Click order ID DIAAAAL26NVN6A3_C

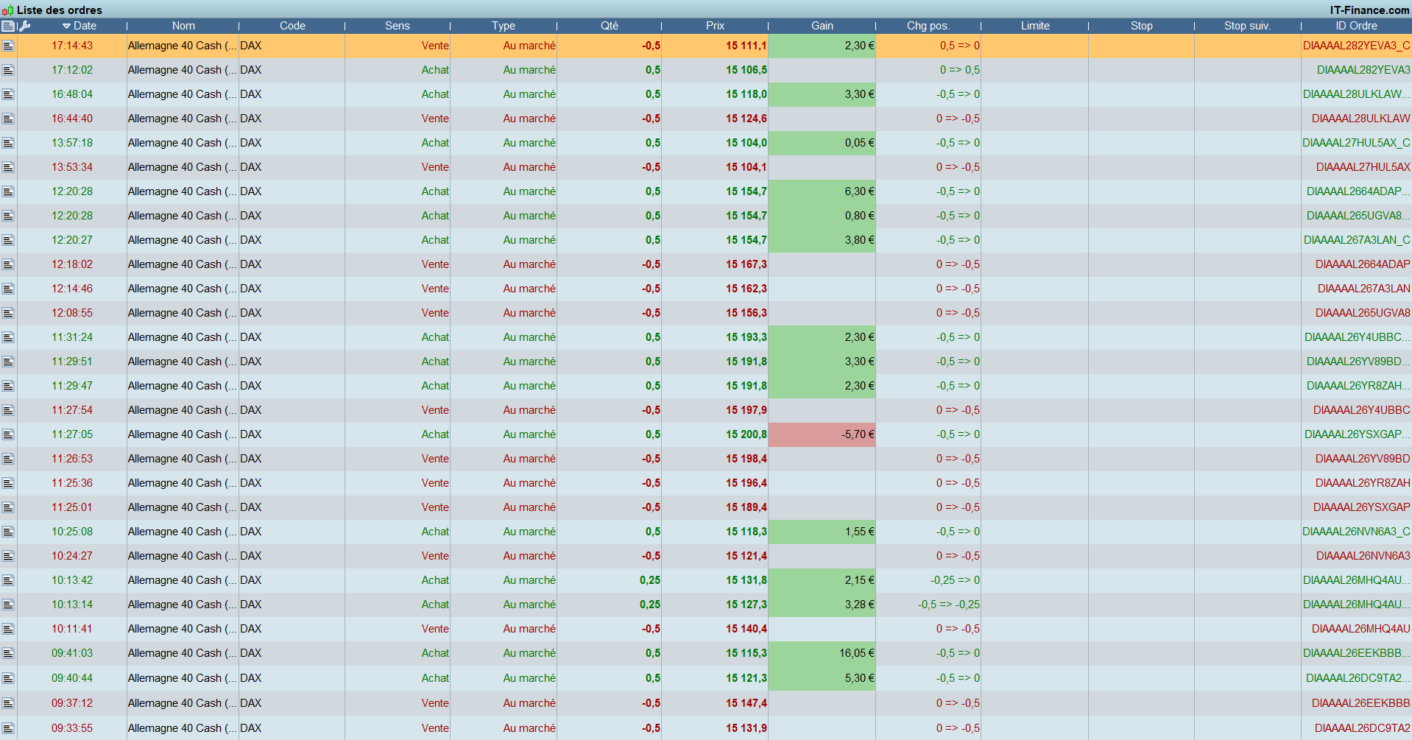[x=1356, y=532]
